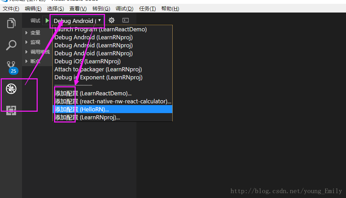Expand the 调用堆栈 section
The width and height of the screenshot is (346, 198).
[38, 52]
